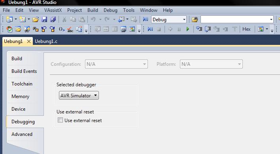
Task: Open the Platform N/A dropdown
Action: pyautogui.click(x=211, y=64)
